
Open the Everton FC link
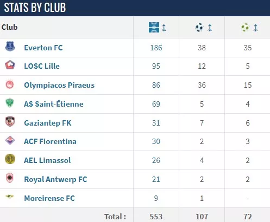43,48
